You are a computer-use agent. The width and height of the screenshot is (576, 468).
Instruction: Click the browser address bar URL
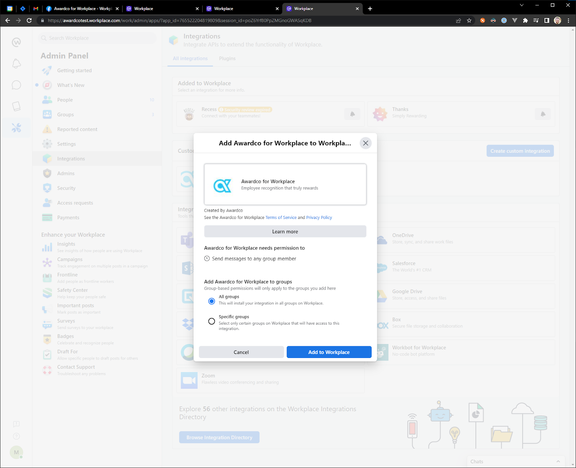coord(179,20)
